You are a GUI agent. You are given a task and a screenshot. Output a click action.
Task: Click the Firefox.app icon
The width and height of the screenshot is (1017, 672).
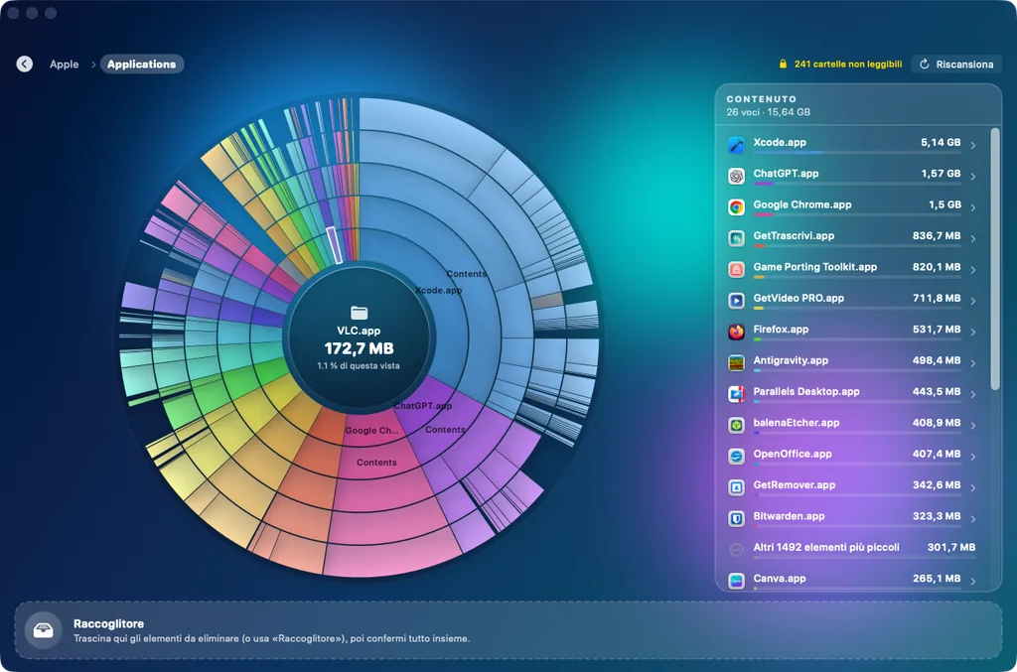736,332
